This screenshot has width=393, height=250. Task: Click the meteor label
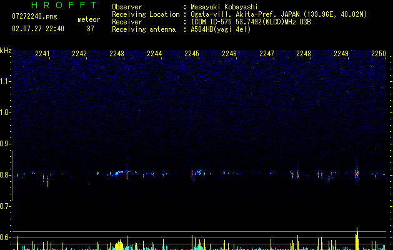89,19
